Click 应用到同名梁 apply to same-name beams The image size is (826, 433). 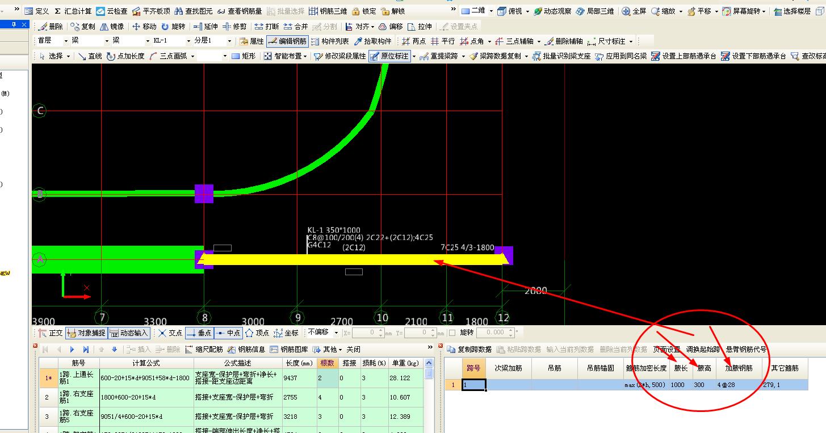621,56
